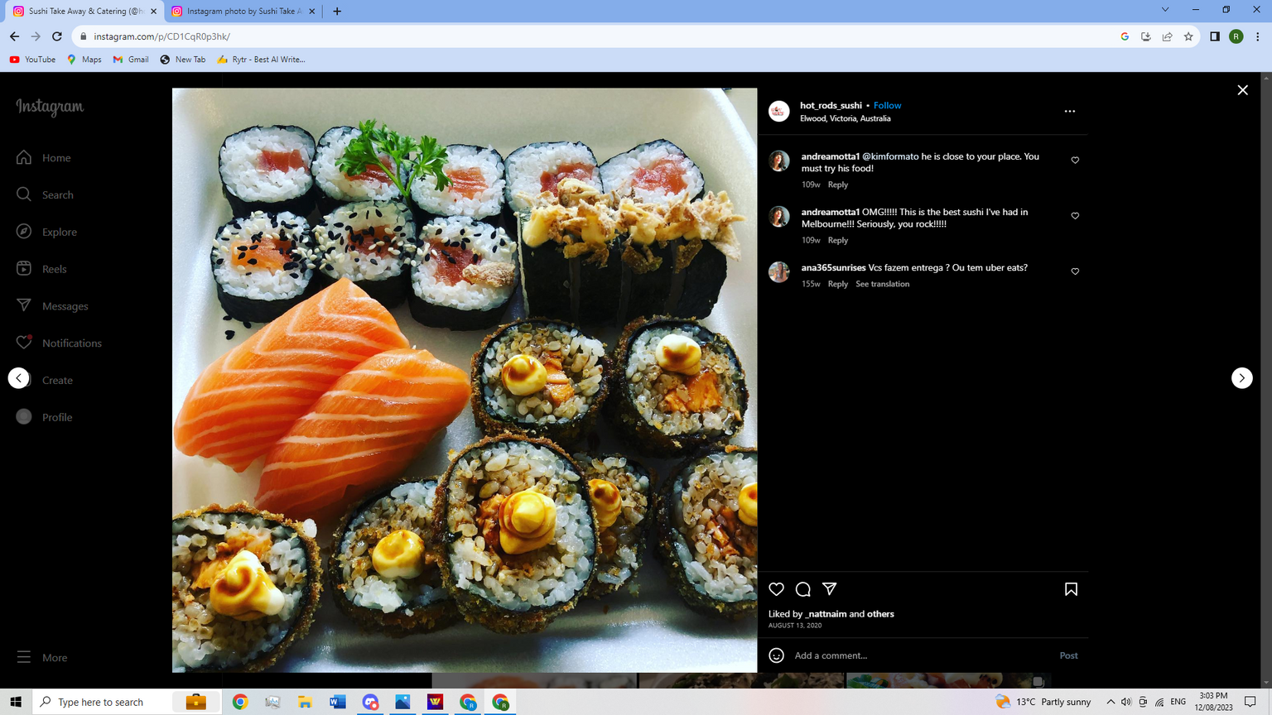Click See translation on ana365sunrises' comment
The width and height of the screenshot is (1272, 715).
pos(882,284)
